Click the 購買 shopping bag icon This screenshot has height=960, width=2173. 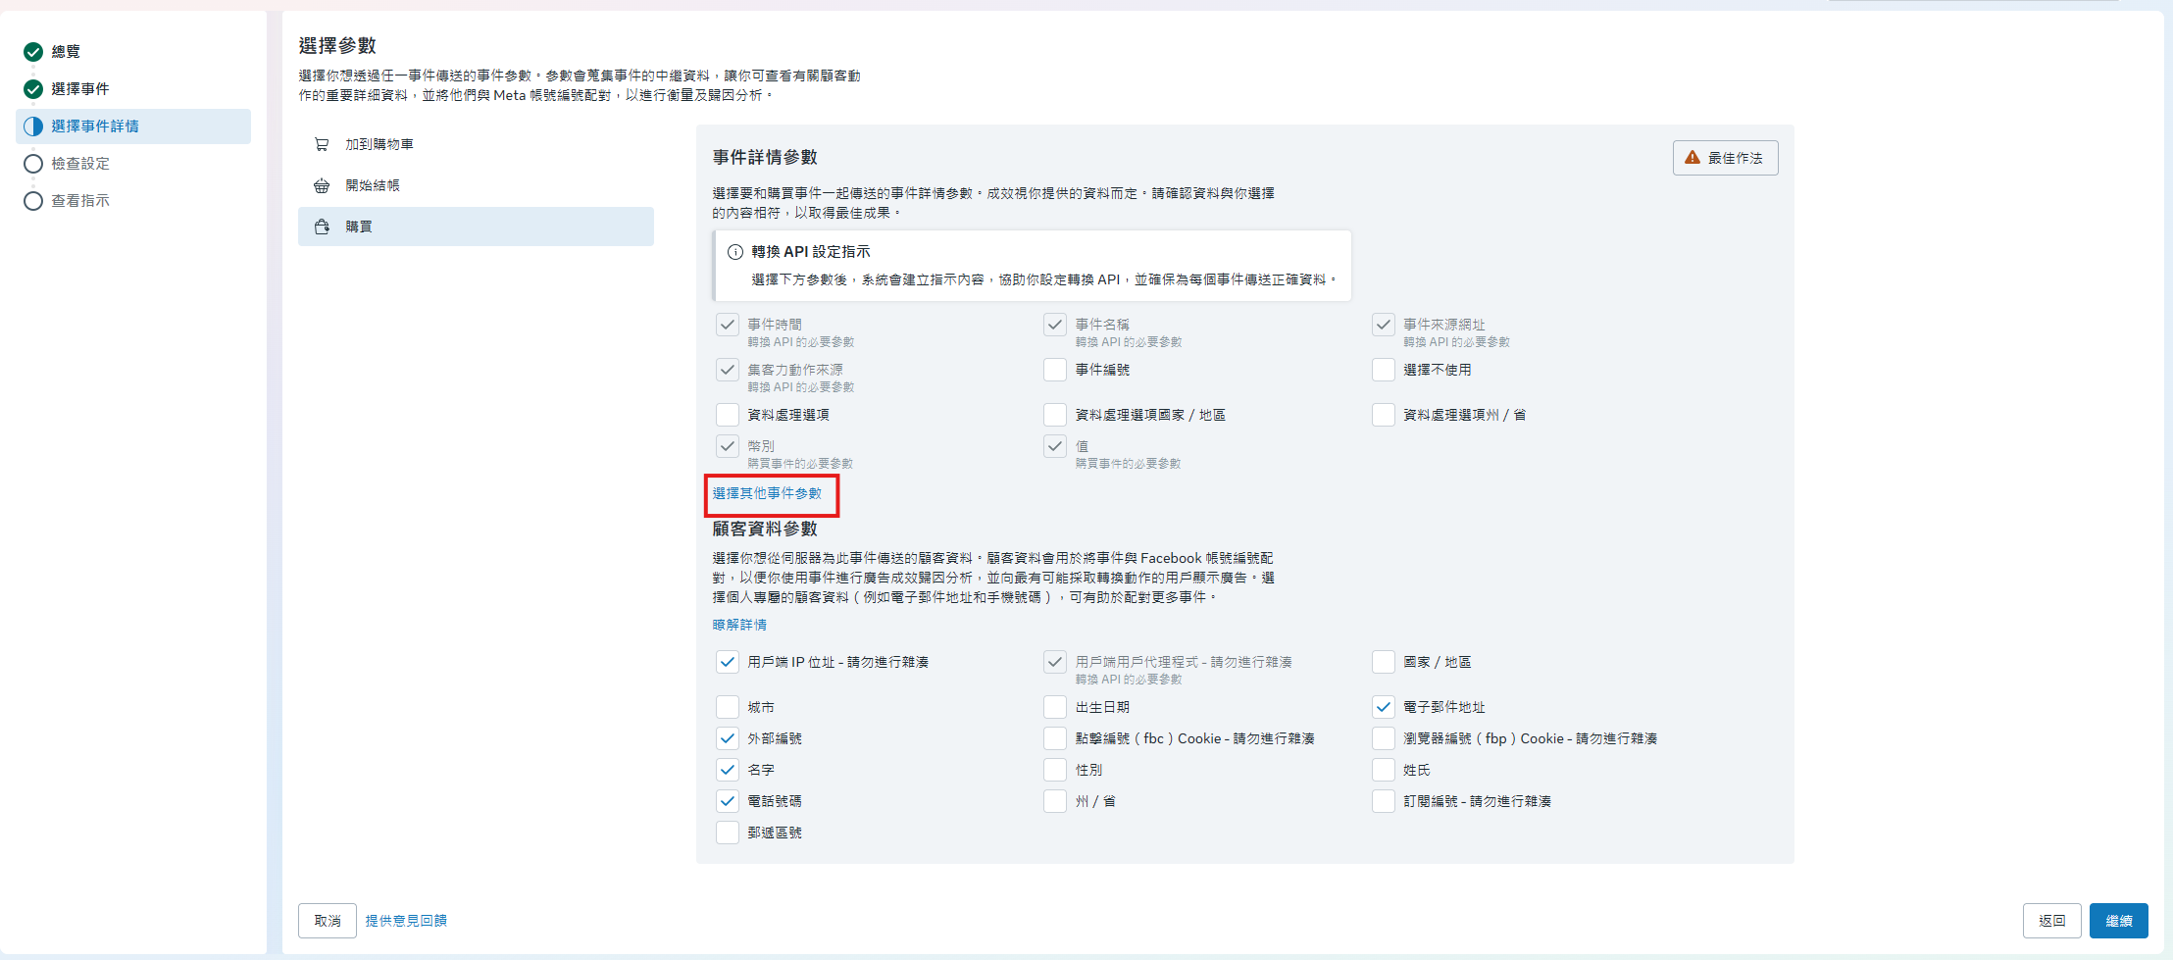(322, 227)
